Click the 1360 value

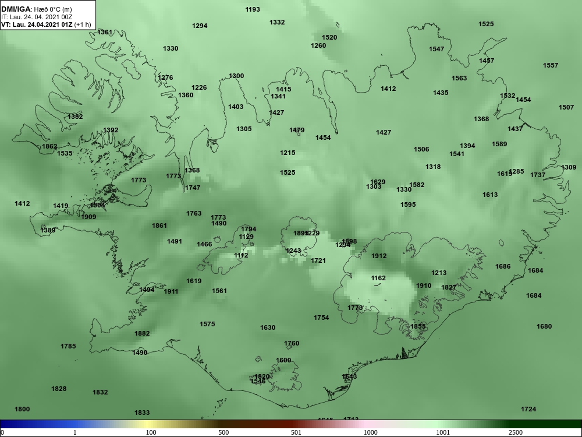pos(186,95)
